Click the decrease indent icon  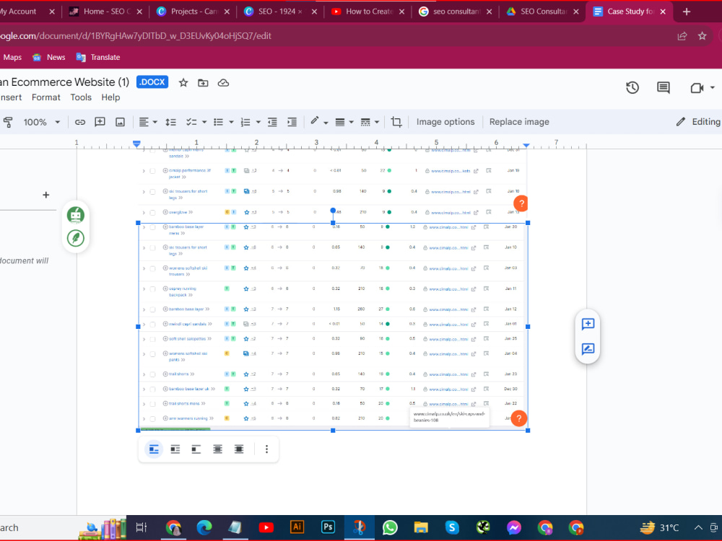point(273,122)
